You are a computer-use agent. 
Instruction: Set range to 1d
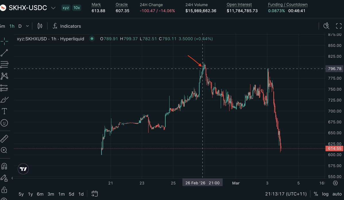(x=81, y=194)
